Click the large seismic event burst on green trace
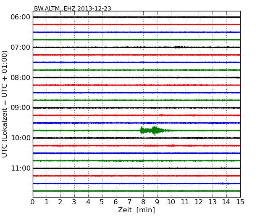The width and height of the screenshot is (273, 219). pos(153,131)
